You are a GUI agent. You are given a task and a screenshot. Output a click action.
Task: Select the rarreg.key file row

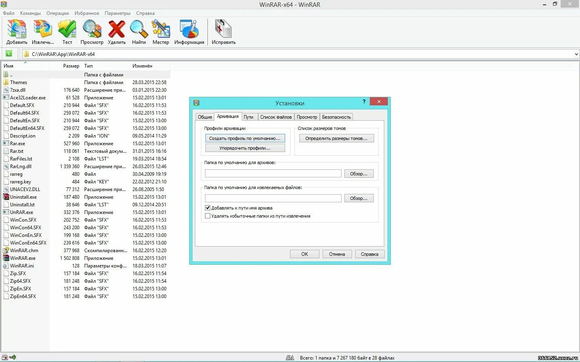[85, 181]
